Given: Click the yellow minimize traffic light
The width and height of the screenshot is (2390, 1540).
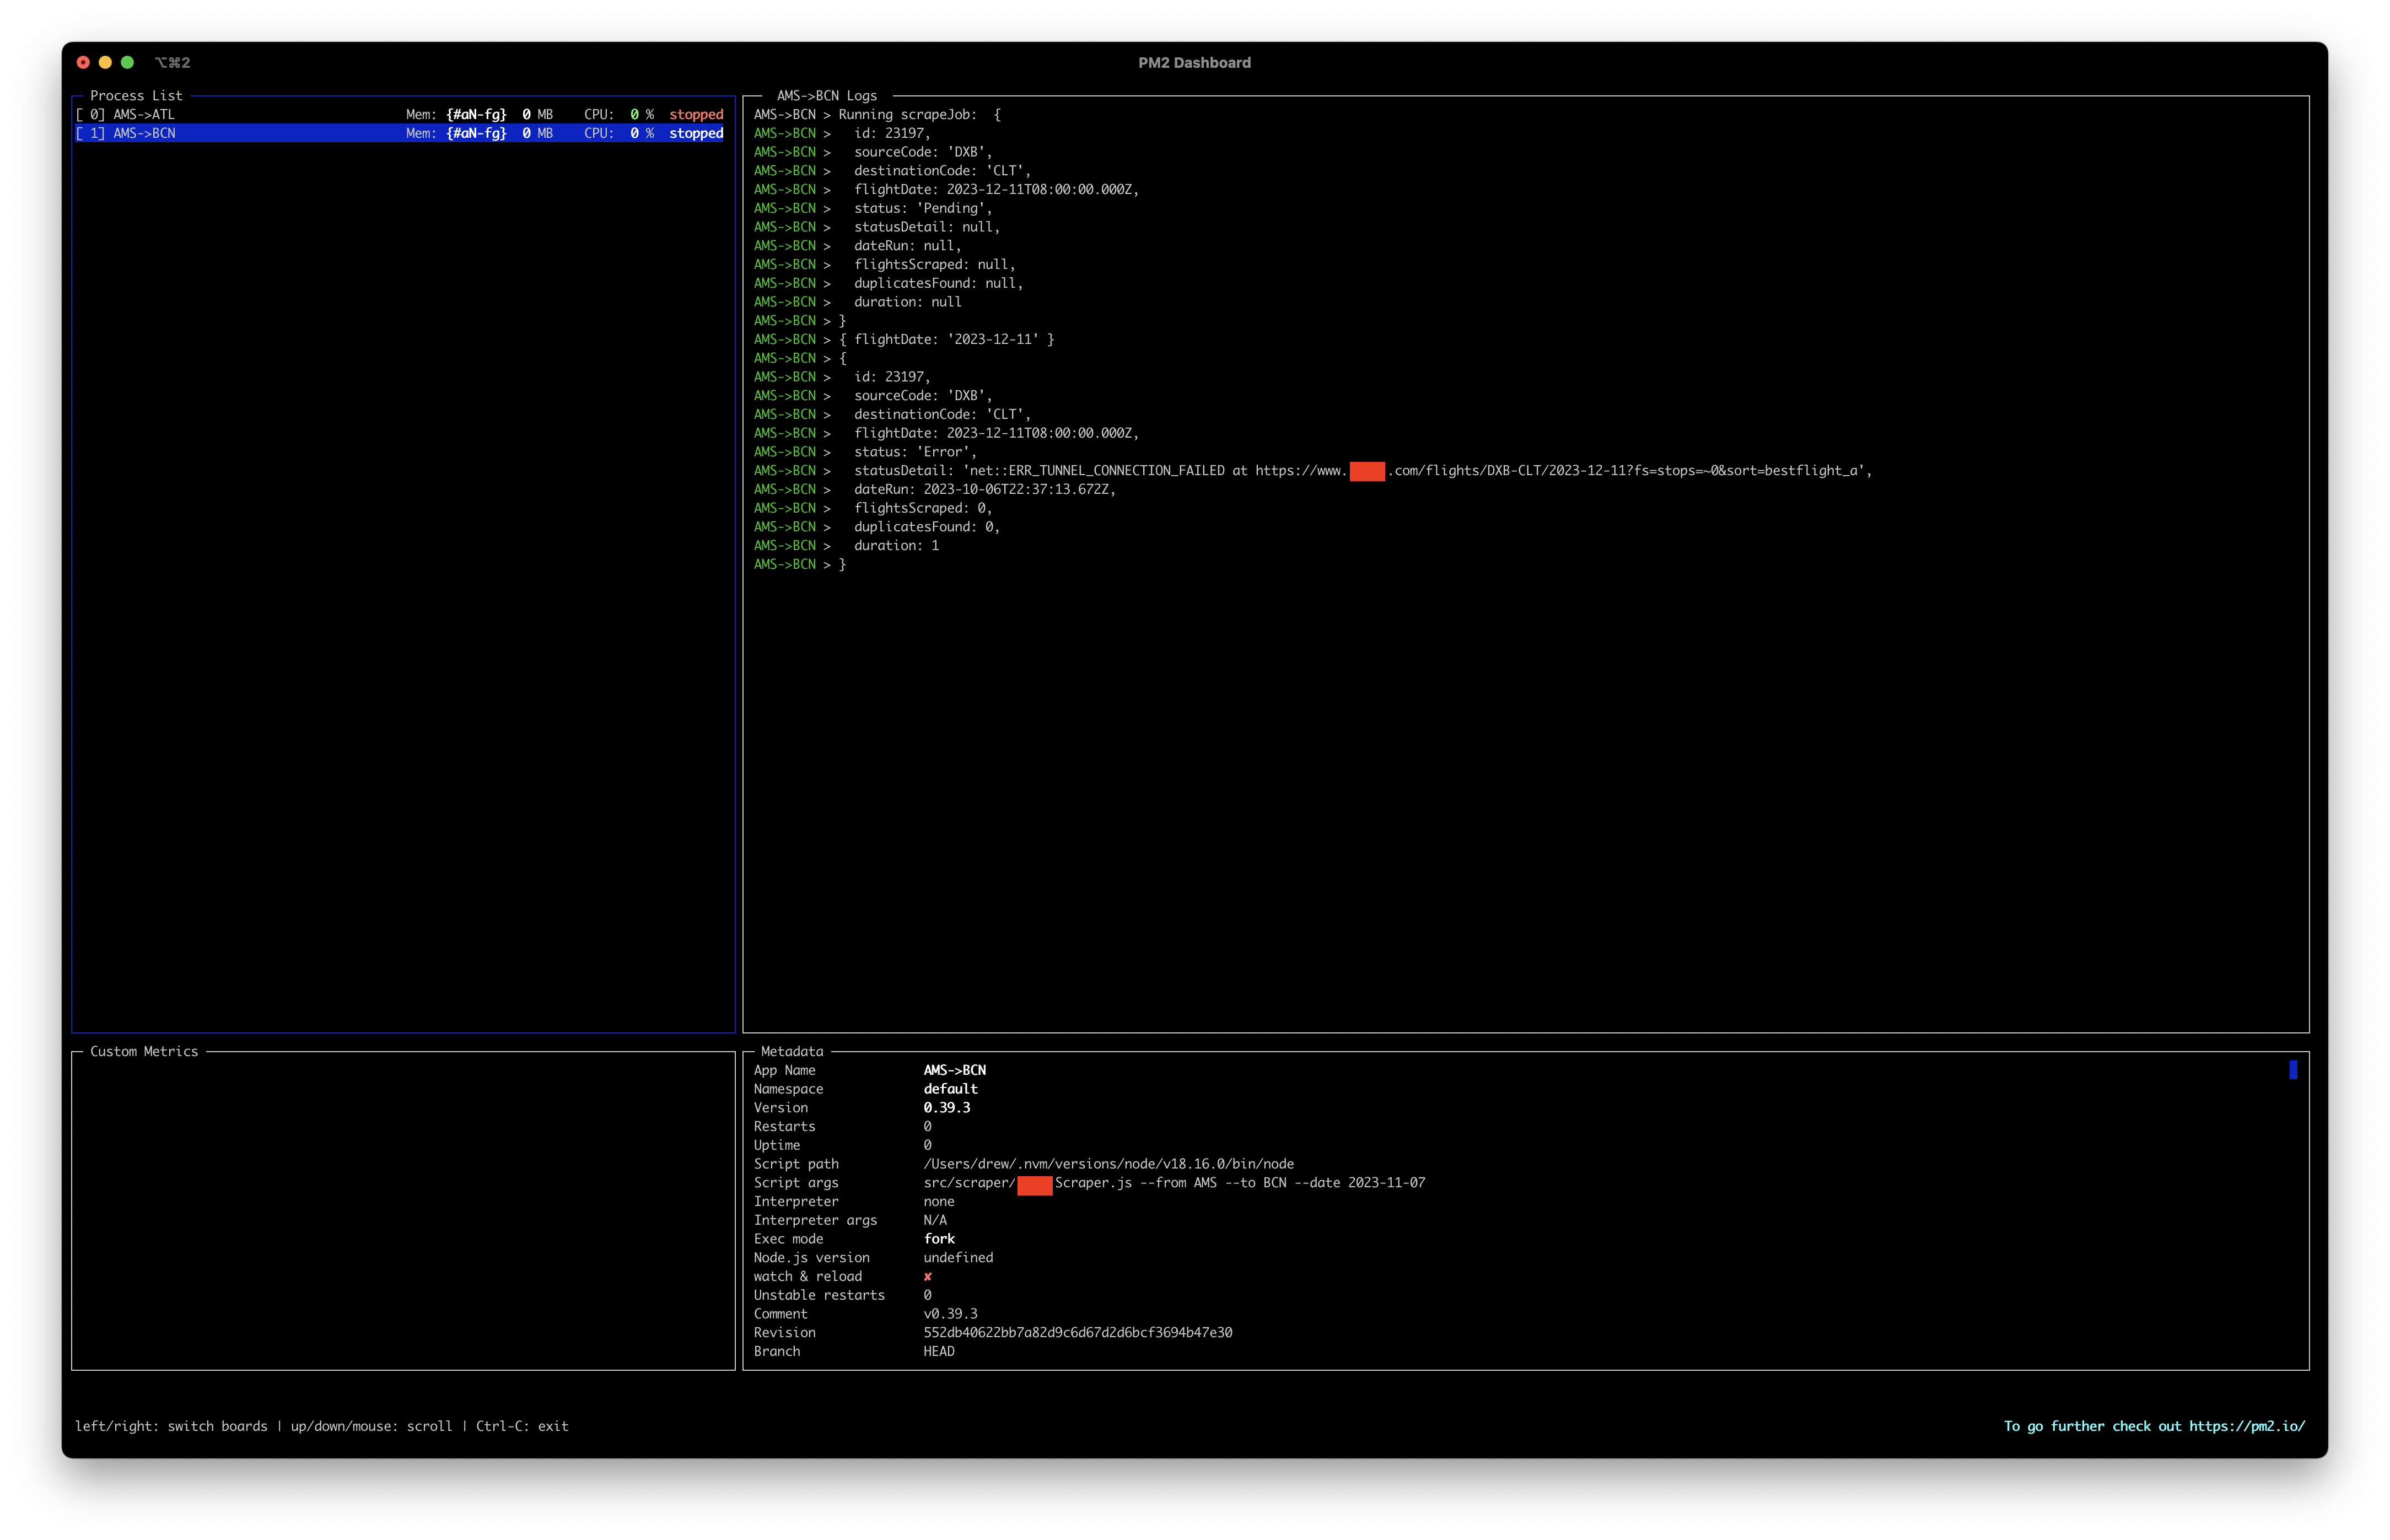Looking at the screenshot, I should point(105,62).
